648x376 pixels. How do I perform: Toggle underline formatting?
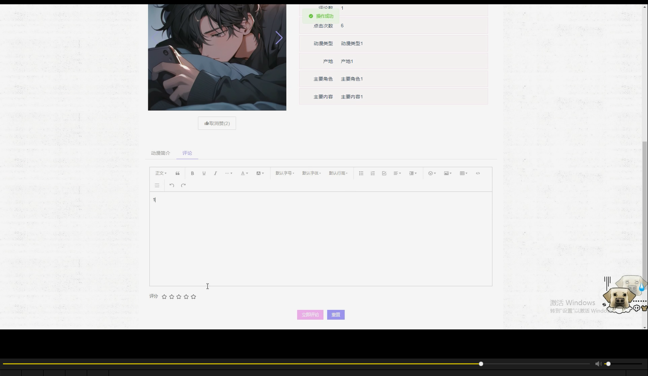(x=204, y=173)
